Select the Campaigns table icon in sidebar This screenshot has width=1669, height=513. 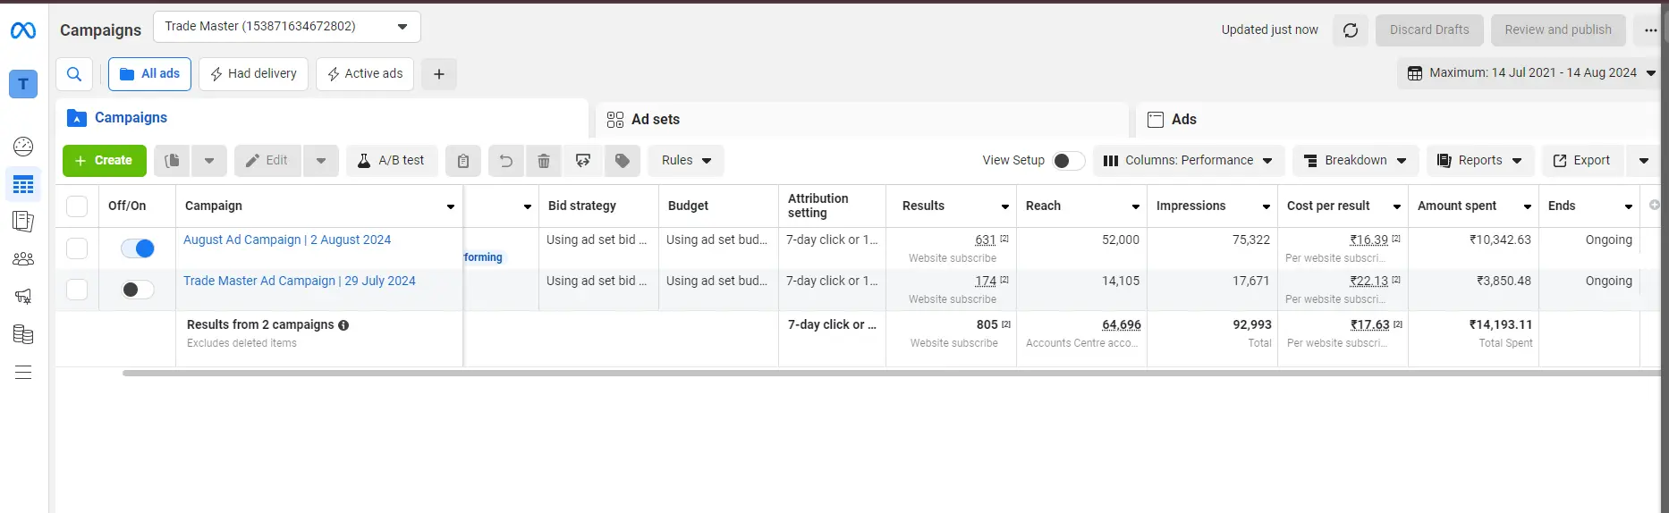point(23,185)
